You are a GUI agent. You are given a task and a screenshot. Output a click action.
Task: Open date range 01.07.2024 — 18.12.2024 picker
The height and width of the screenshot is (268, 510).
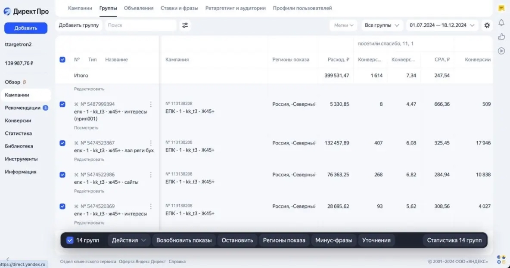(442, 25)
